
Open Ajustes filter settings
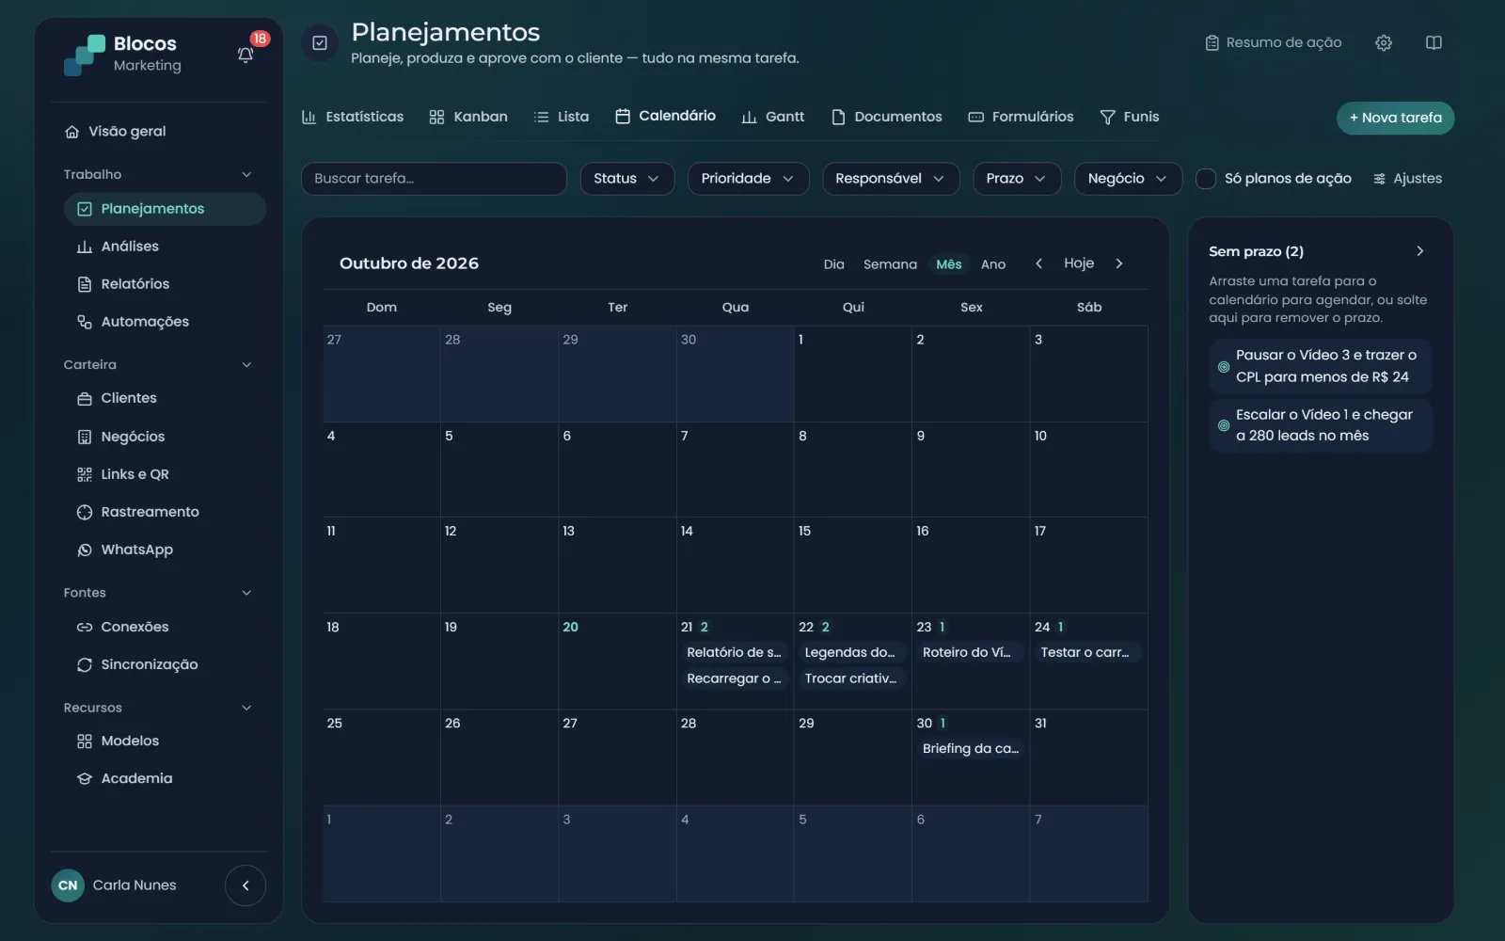click(1407, 179)
